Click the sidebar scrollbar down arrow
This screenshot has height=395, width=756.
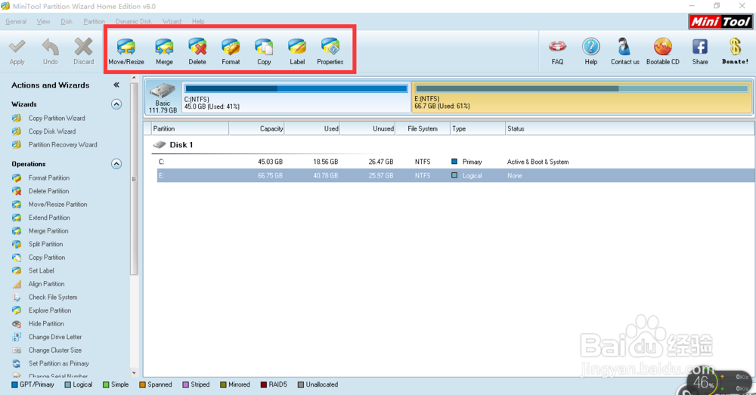pos(134,373)
